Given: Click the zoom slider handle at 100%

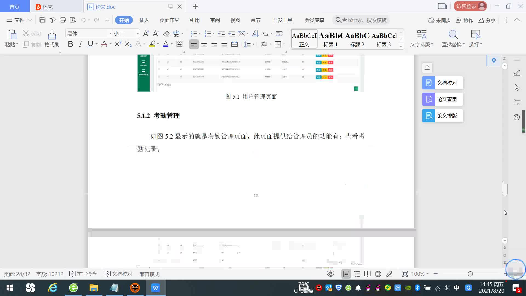Looking at the screenshot, I should tap(470, 274).
